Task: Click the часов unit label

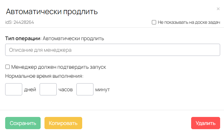Action: point(65,90)
